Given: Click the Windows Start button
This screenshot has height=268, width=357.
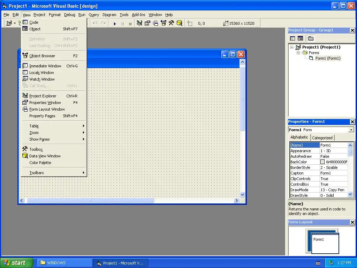Looking at the screenshot, I should click(16, 263).
